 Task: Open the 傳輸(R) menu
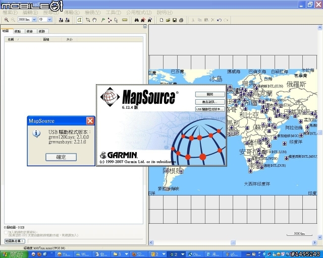(72, 13)
